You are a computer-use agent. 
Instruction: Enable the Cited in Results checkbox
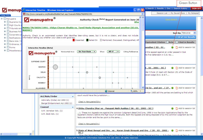click(177, 42)
